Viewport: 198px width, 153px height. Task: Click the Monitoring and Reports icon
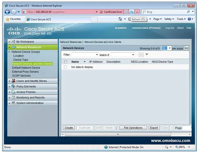point(14,97)
